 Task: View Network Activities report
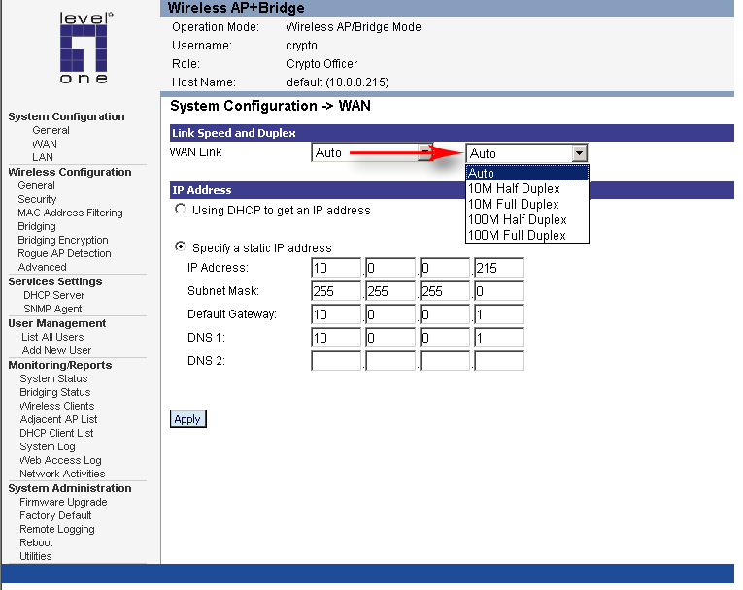tap(62, 474)
